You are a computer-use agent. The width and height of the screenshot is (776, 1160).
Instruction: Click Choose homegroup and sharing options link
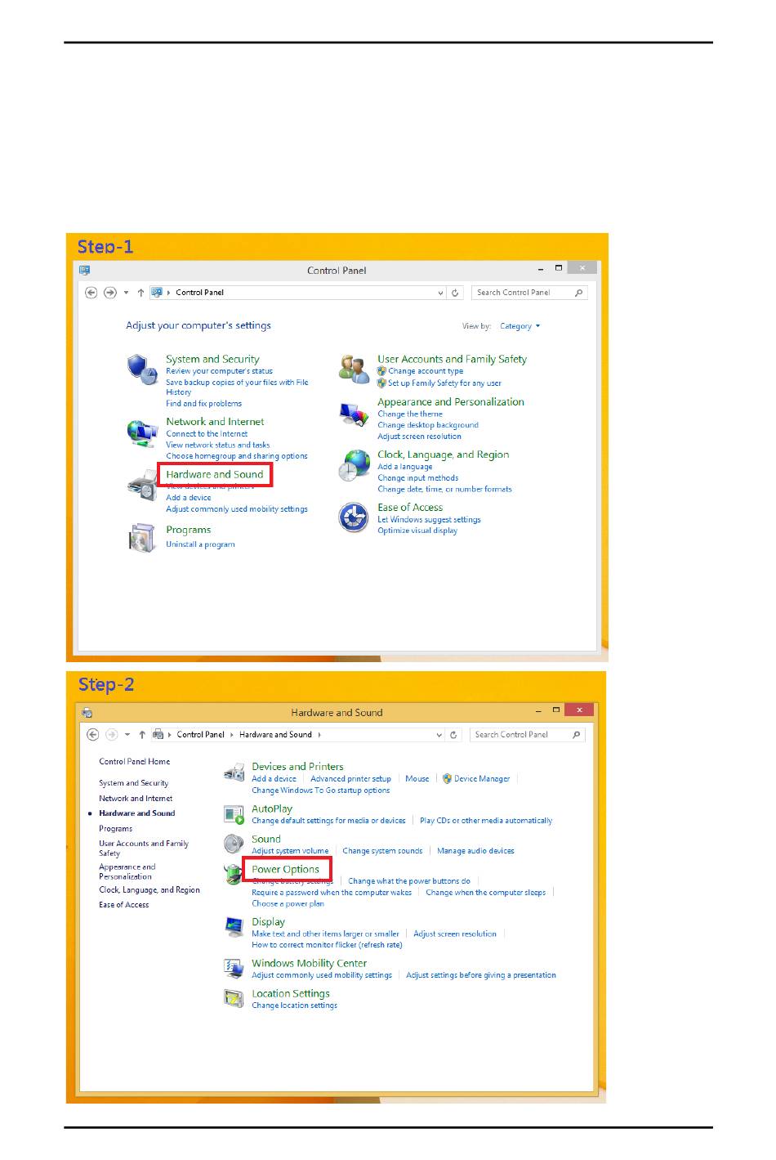[237, 456]
